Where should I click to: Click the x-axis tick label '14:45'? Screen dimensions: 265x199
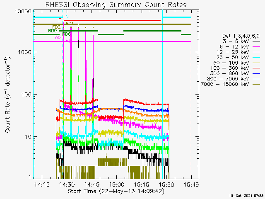point(92,184)
